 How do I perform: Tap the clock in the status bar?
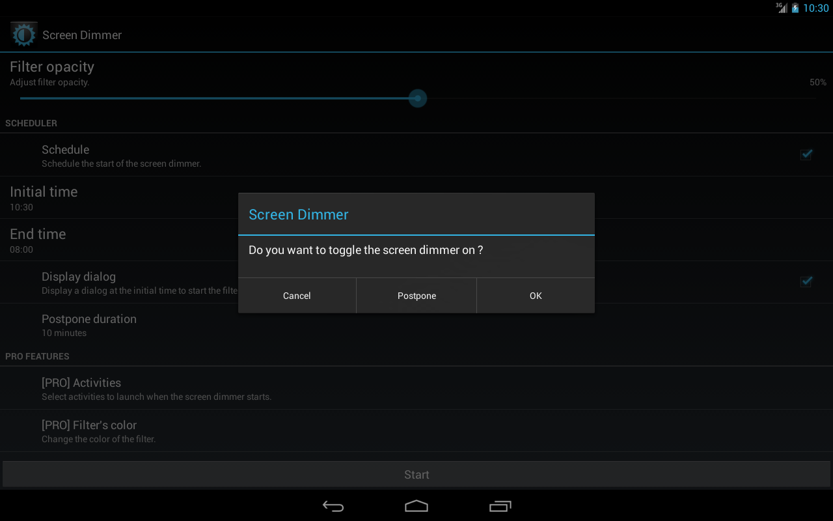(x=817, y=8)
